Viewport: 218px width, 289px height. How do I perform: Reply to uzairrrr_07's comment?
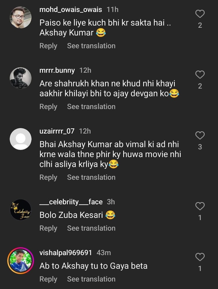tap(48, 177)
